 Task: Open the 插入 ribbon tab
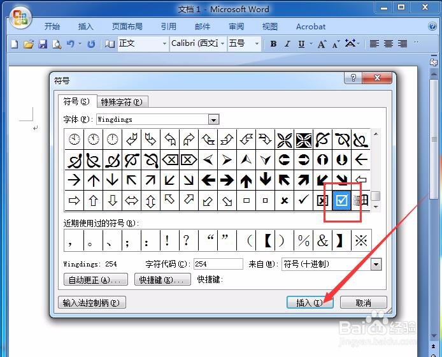pyautogui.click(x=86, y=27)
